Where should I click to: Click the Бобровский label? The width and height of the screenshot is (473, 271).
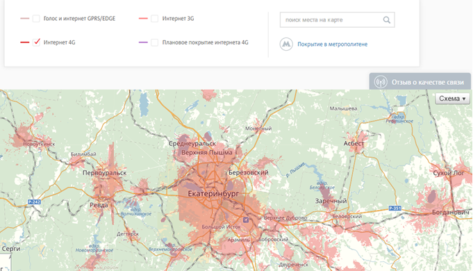(273, 239)
